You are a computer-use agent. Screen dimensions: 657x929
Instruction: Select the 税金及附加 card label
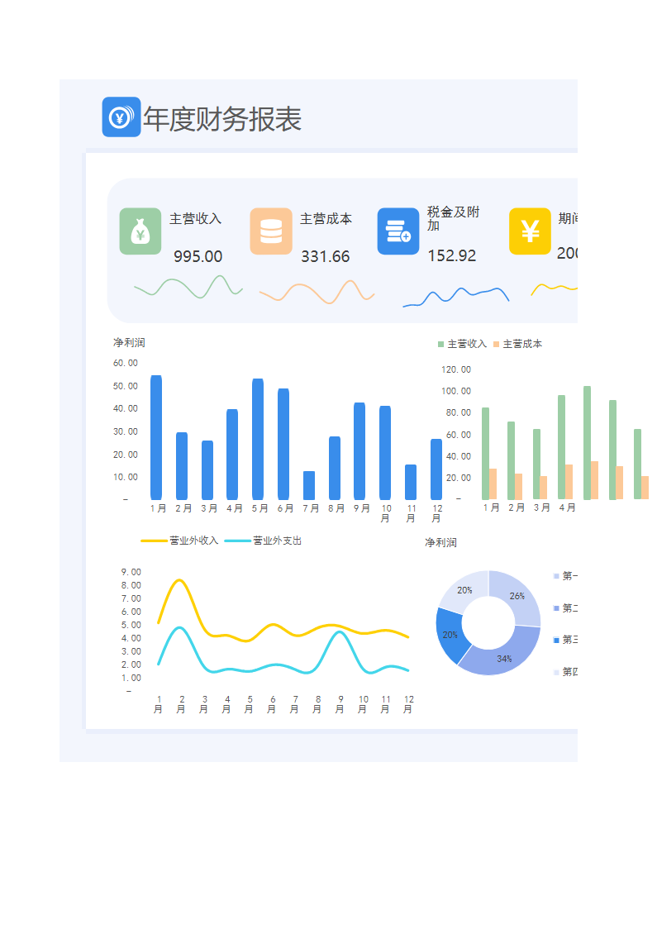(x=453, y=219)
